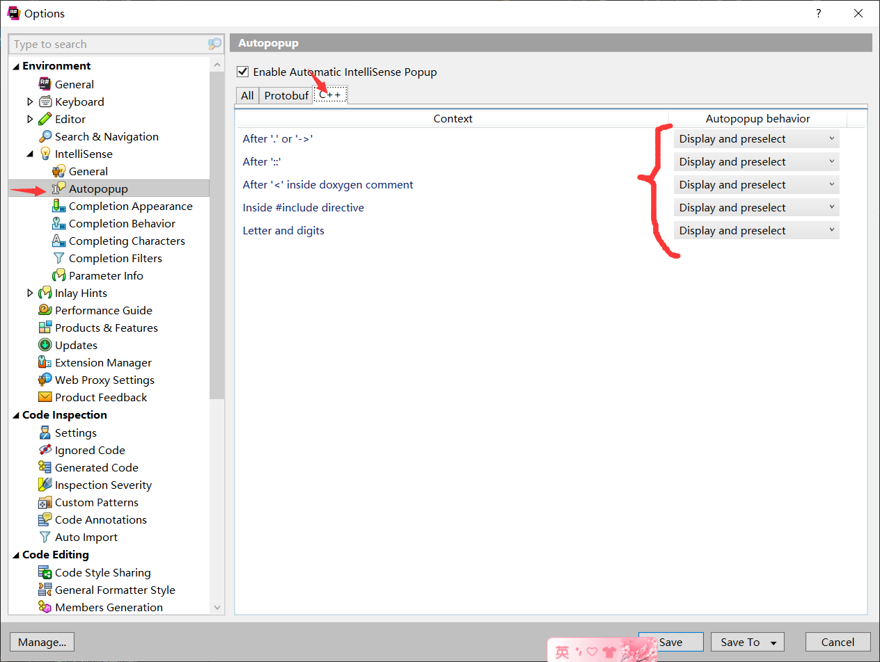Viewport: 880px width, 662px height.
Task: Click the Product Feedback envelope icon
Action: [45, 397]
